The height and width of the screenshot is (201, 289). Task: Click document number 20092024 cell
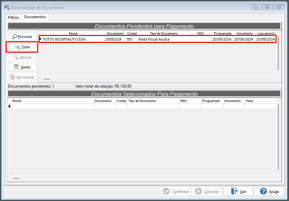[x=115, y=39]
